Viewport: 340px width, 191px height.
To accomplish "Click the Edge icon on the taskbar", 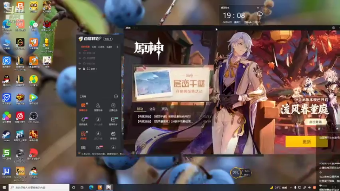I will (91, 187).
